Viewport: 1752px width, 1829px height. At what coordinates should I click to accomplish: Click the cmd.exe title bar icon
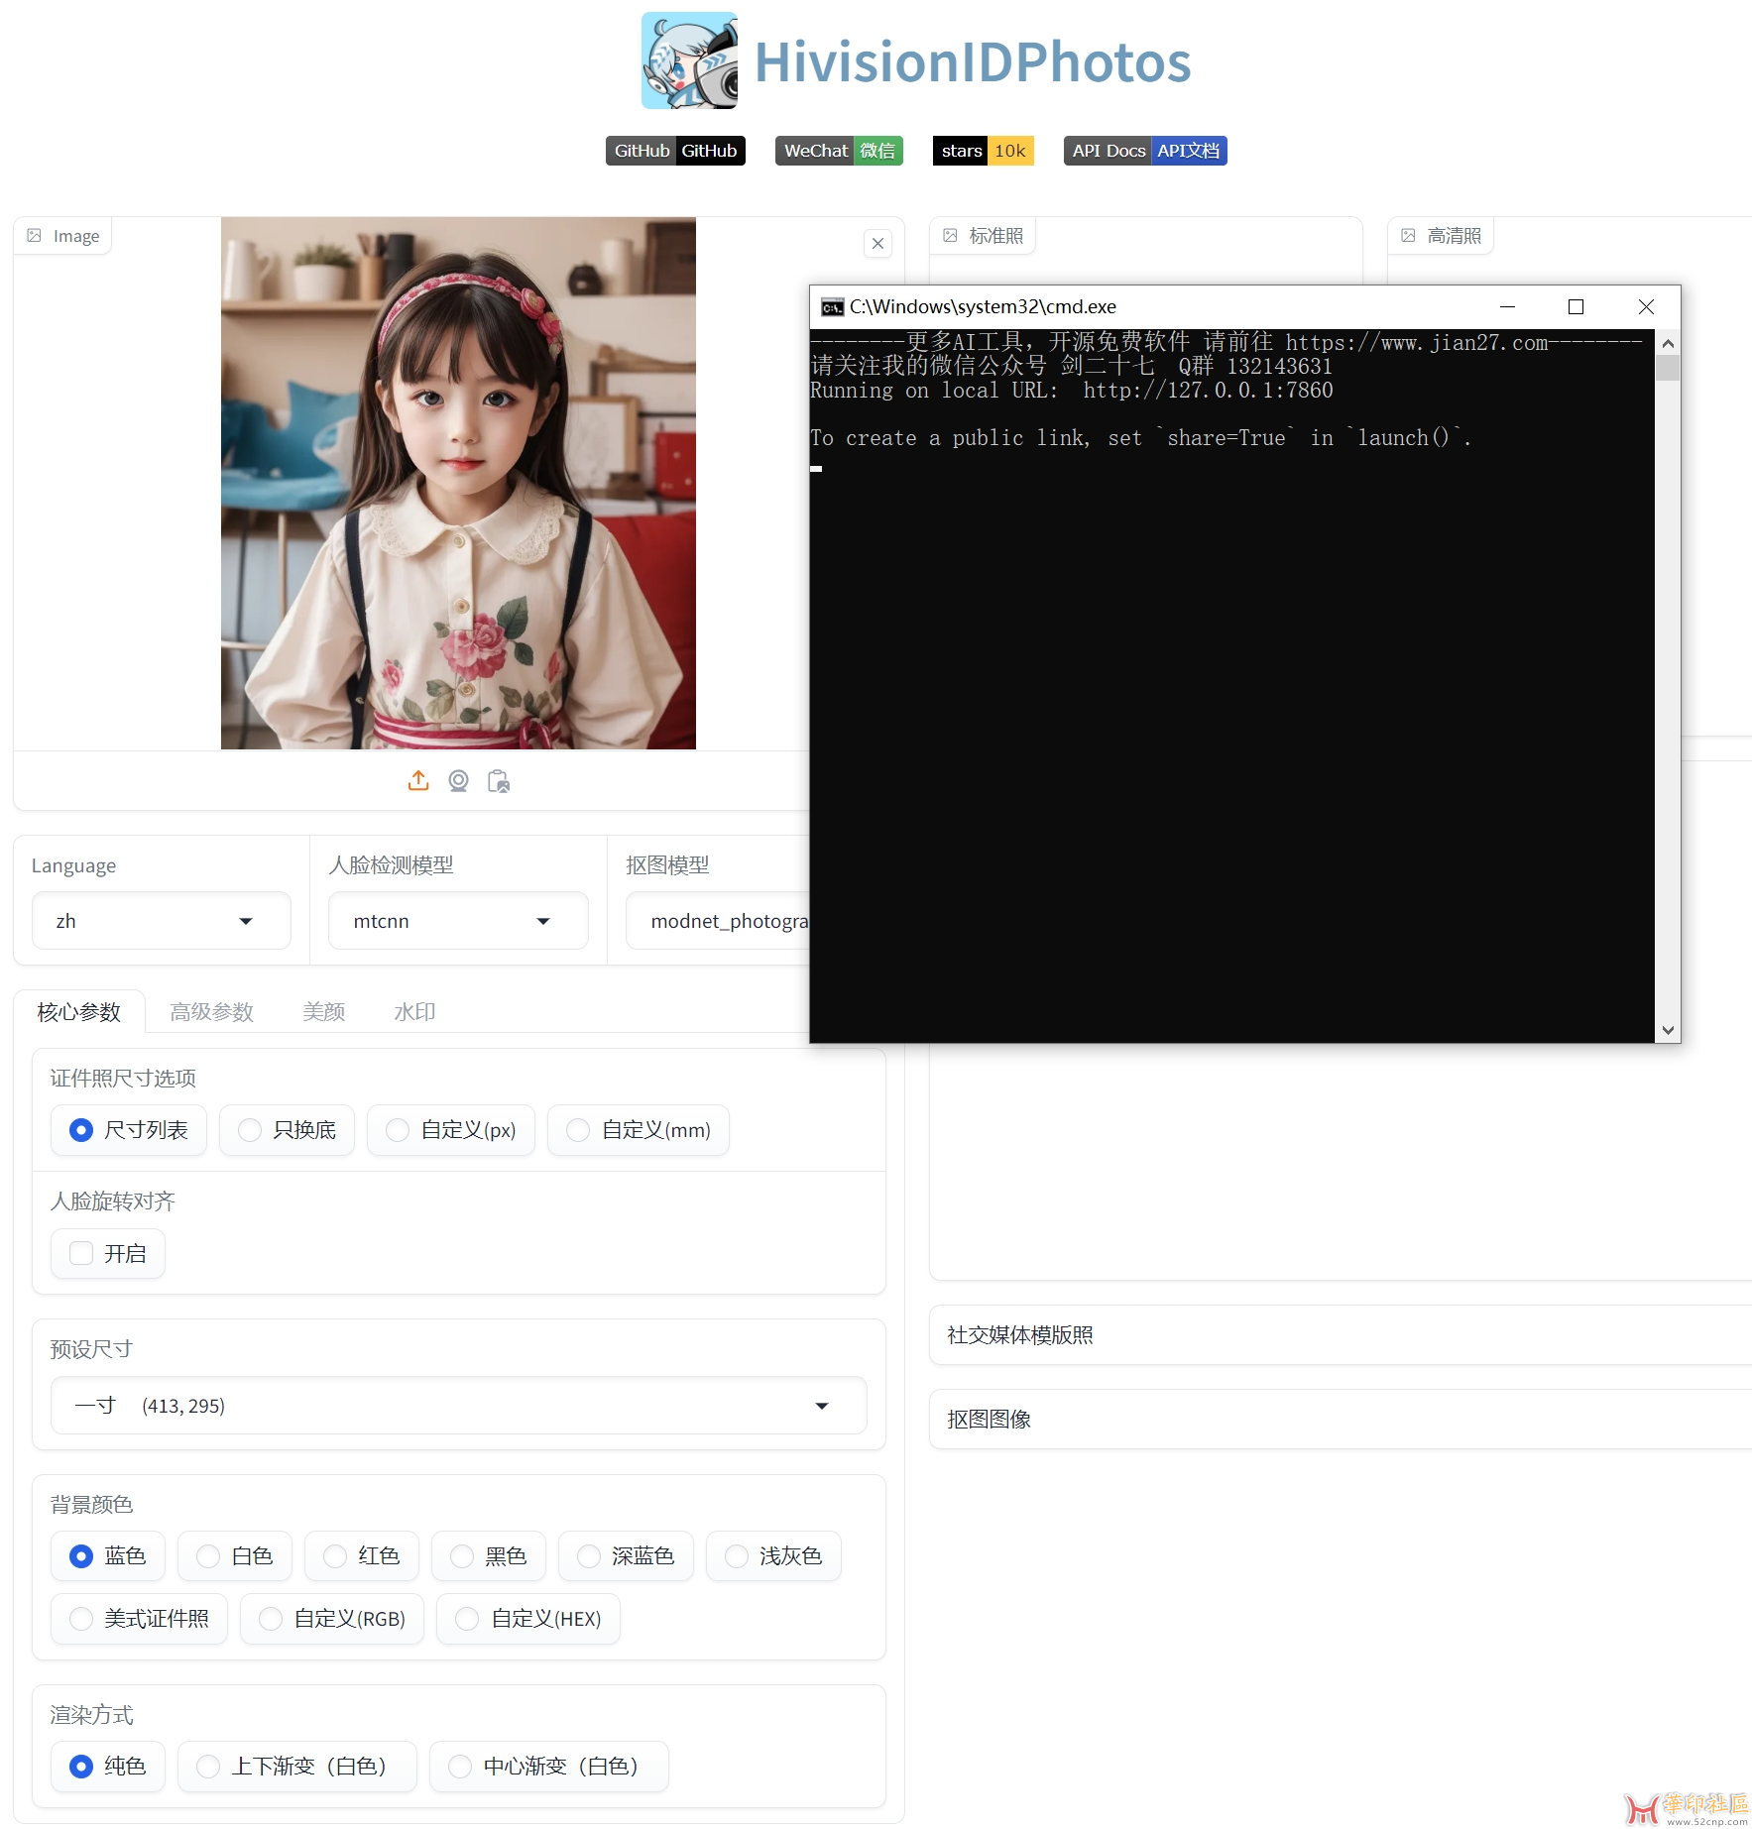831,307
